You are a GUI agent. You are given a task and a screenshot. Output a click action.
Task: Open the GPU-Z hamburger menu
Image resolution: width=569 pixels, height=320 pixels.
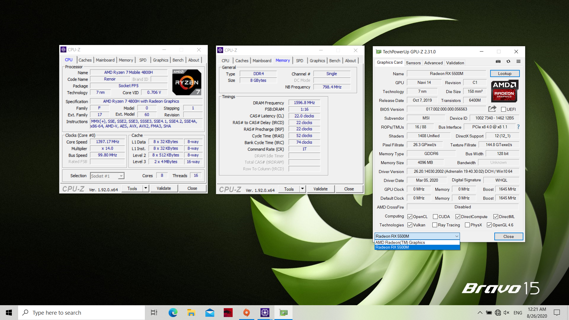518,61
